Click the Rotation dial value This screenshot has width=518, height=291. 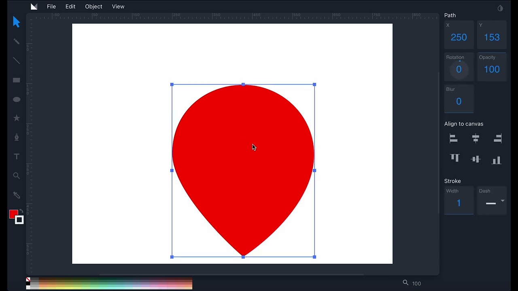click(459, 70)
